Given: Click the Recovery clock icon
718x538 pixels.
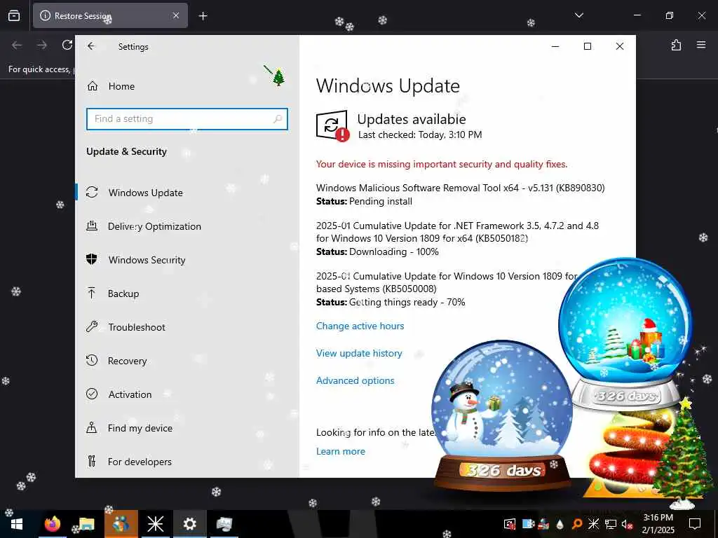Looking at the screenshot, I should (92, 360).
